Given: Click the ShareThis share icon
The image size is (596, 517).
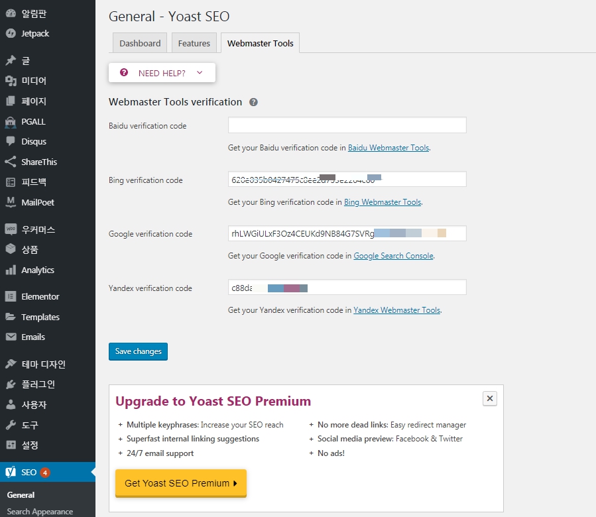Looking at the screenshot, I should point(11,162).
